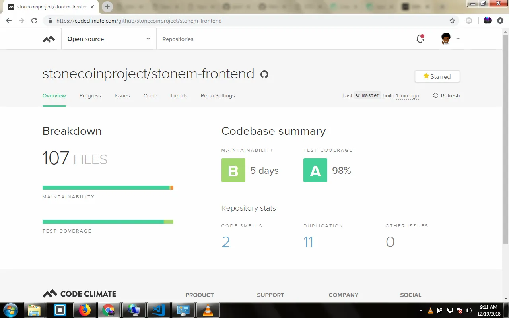Open the Windows Start button

(11, 310)
